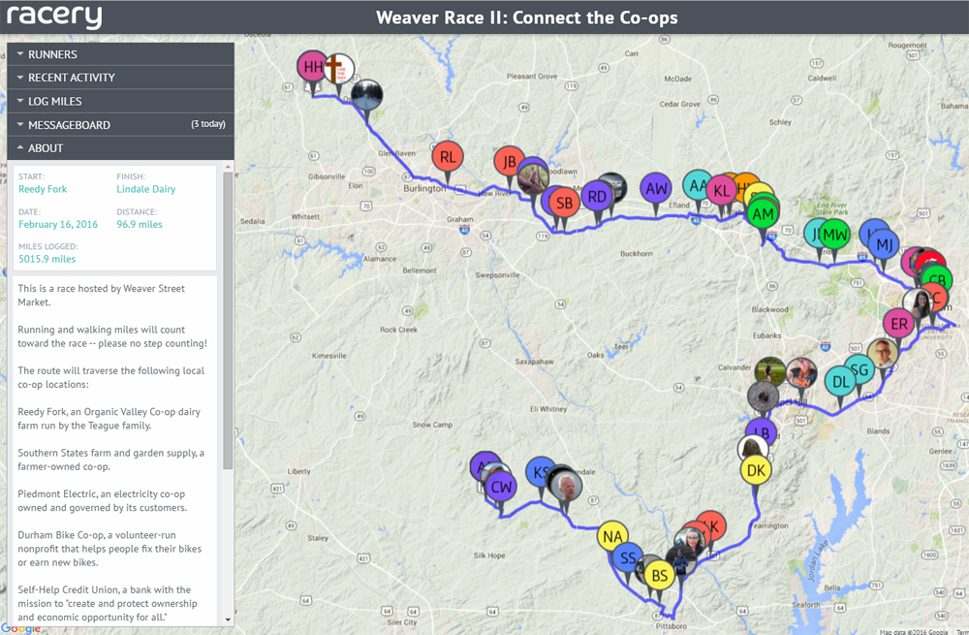
Task: Open the Log Miles section
Action: (120, 101)
